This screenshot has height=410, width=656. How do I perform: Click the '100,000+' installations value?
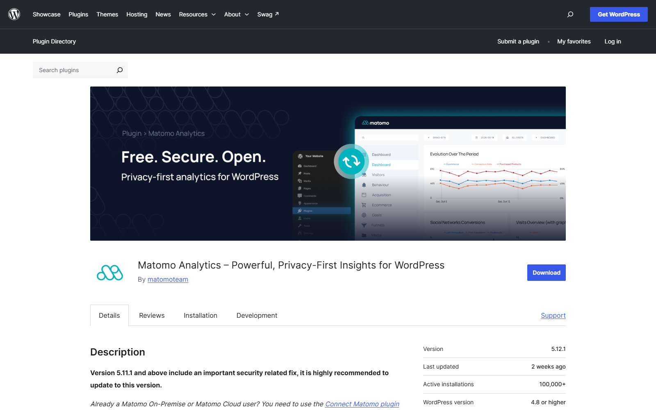552,384
